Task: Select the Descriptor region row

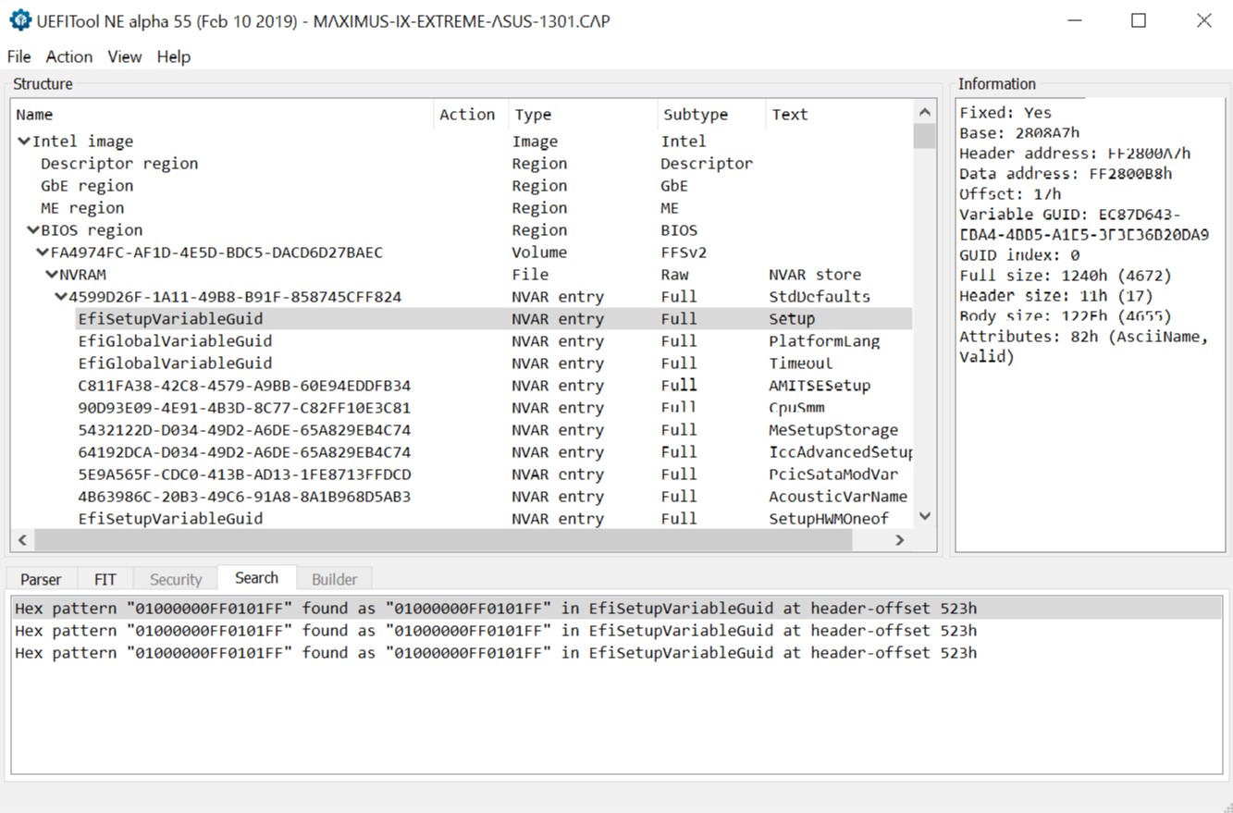Action: pyautogui.click(x=462, y=164)
